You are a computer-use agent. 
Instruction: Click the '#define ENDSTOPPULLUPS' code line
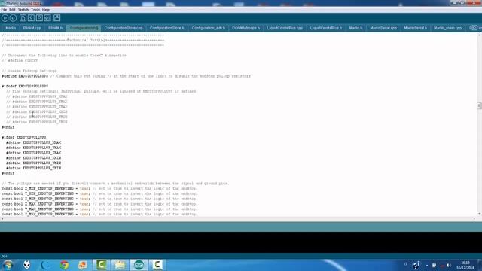pos(127,76)
